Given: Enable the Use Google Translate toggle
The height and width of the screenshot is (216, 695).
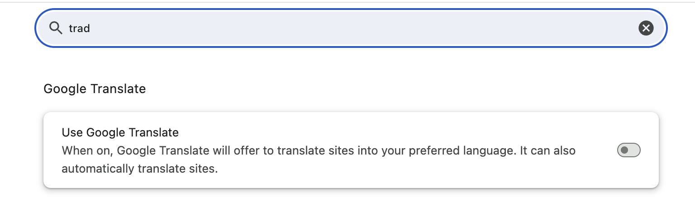Looking at the screenshot, I should (628, 150).
